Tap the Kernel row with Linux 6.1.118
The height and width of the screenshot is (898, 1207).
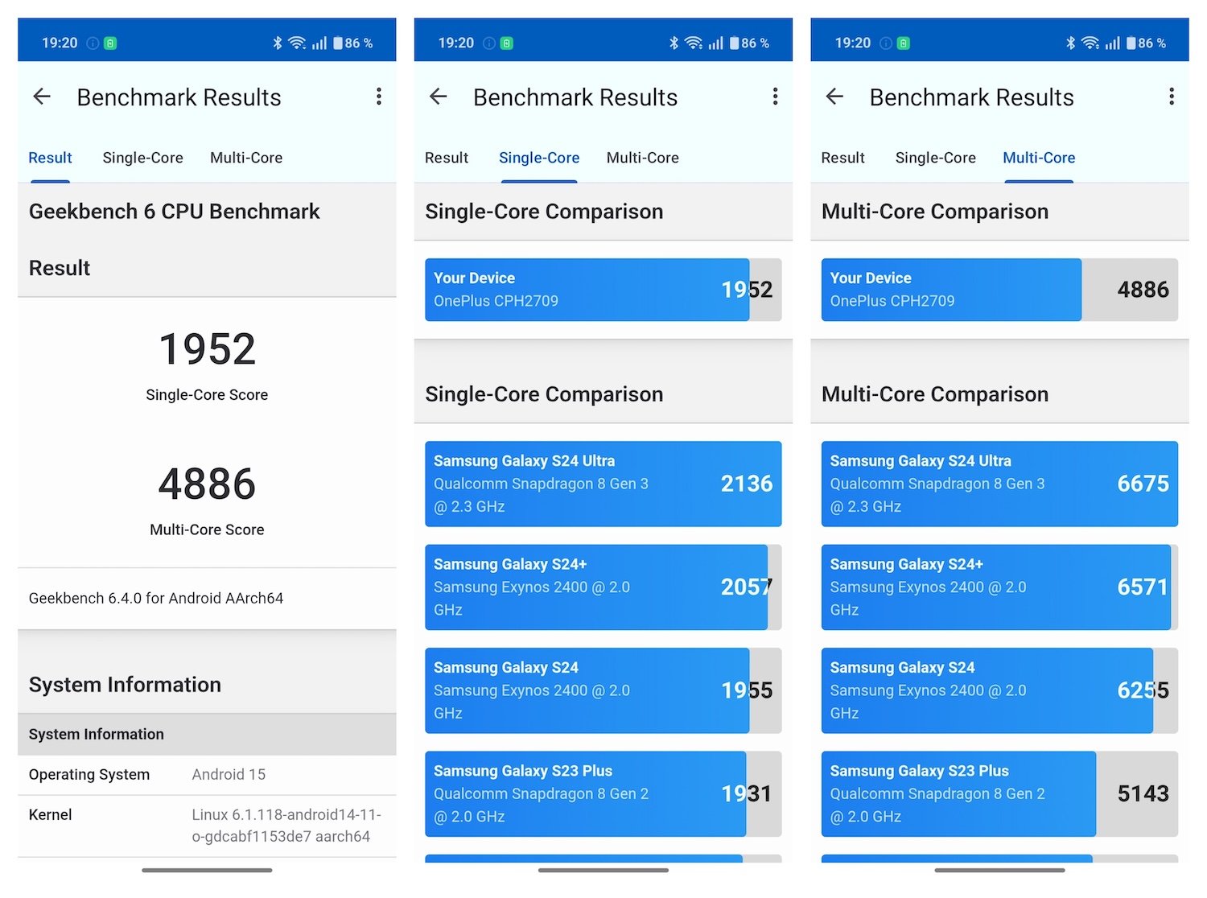coord(207,826)
